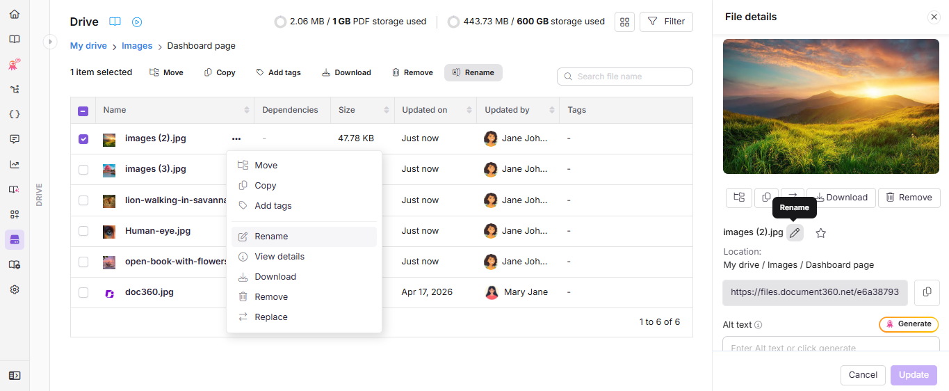
Task: Sort by the Updated by column
Action: (551, 110)
